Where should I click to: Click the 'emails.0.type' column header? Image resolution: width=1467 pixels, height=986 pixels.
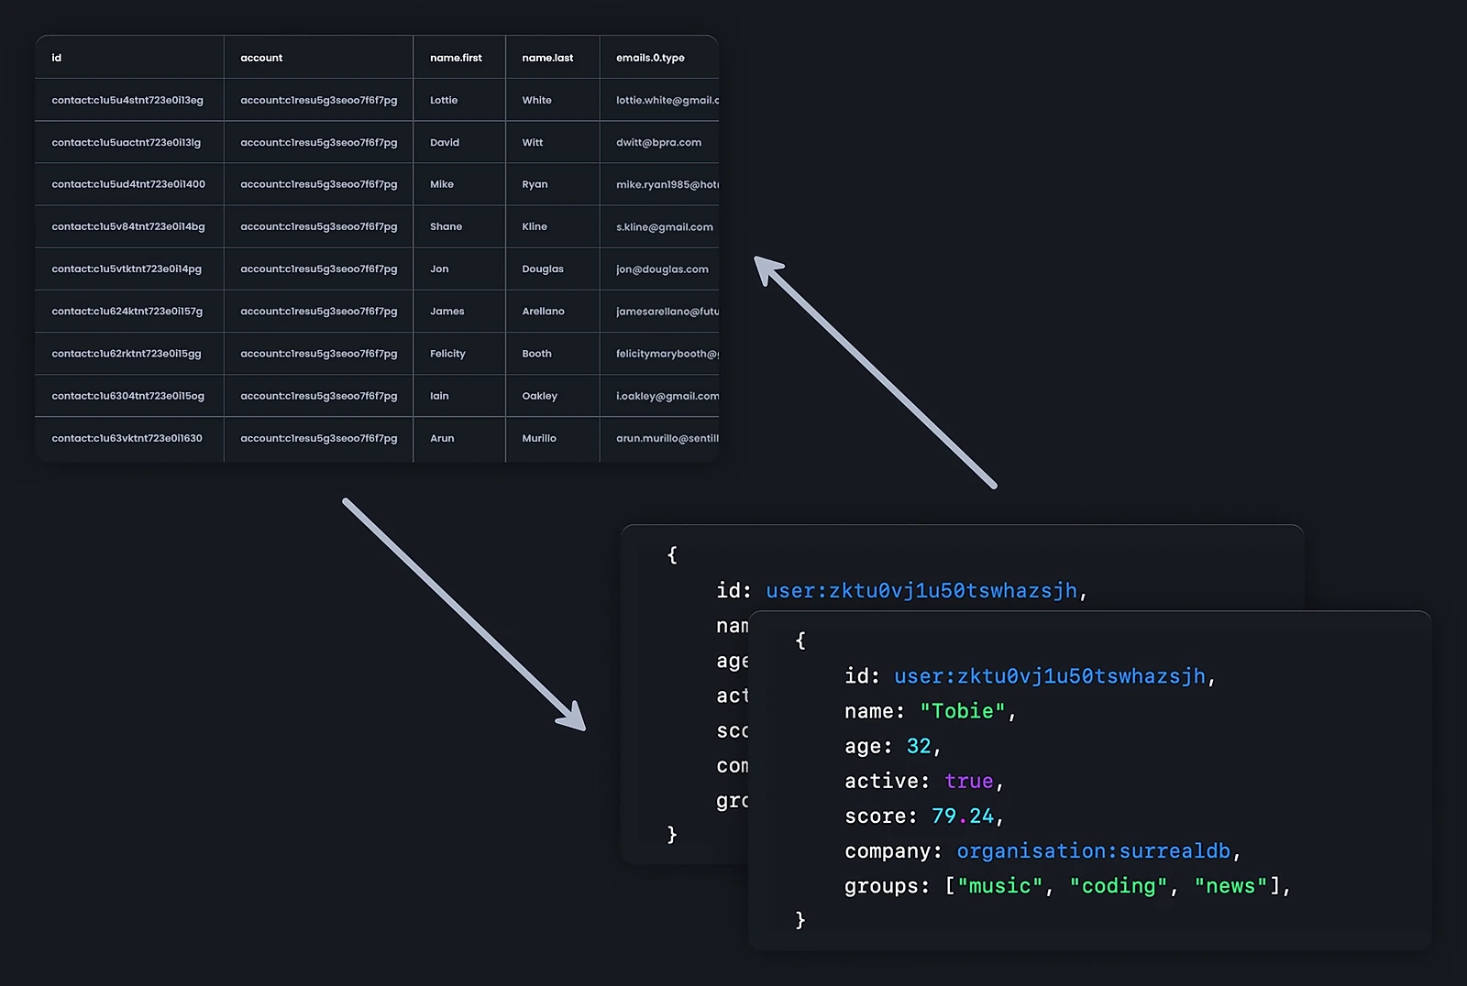click(650, 58)
